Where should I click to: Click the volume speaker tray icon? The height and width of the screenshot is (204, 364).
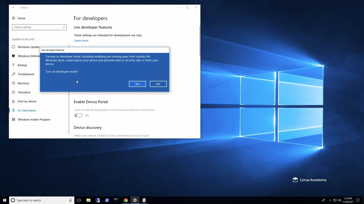click(x=340, y=200)
